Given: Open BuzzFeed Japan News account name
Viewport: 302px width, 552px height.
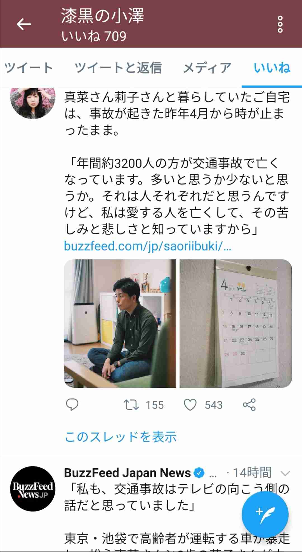Looking at the screenshot, I should [x=127, y=473].
